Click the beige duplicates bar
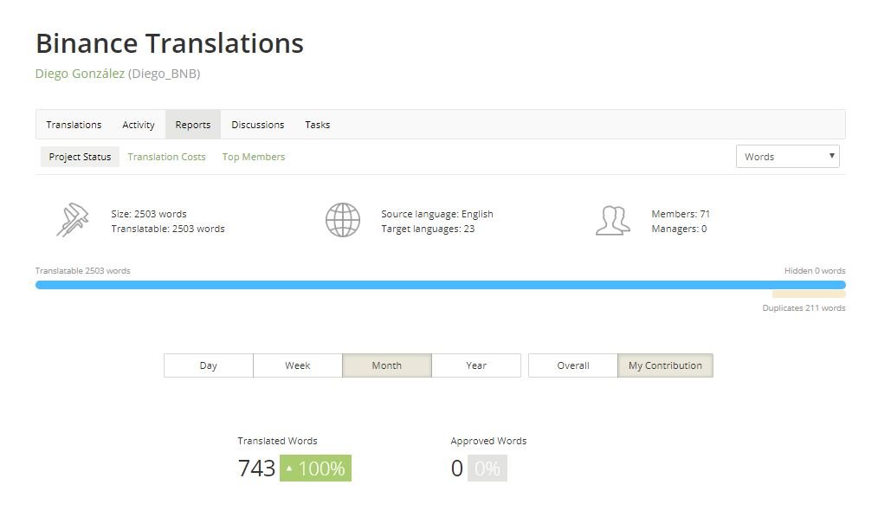 (809, 294)
